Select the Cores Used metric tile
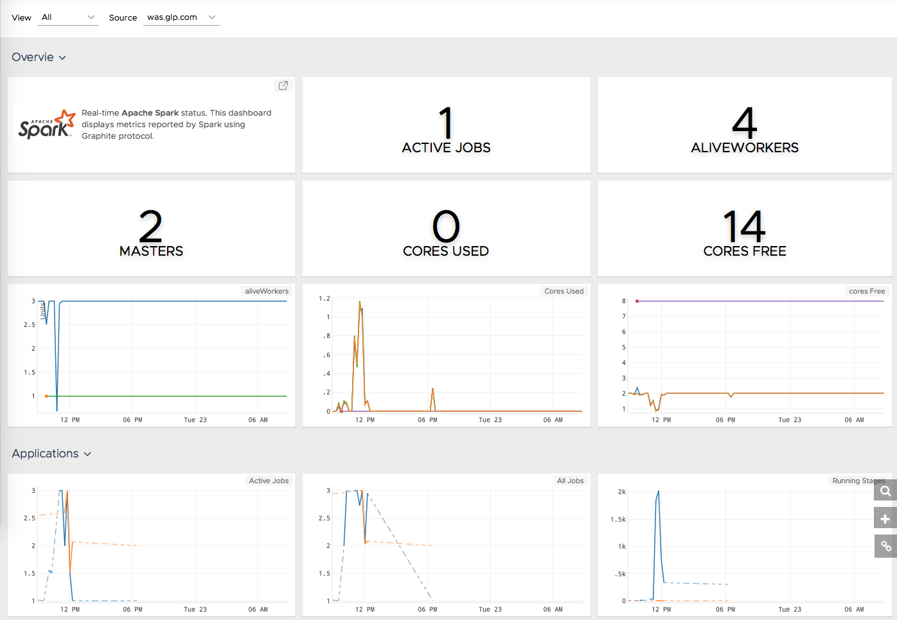 click(446, 229)
